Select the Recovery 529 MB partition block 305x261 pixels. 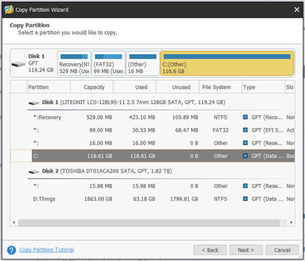(x=74, y=63)
